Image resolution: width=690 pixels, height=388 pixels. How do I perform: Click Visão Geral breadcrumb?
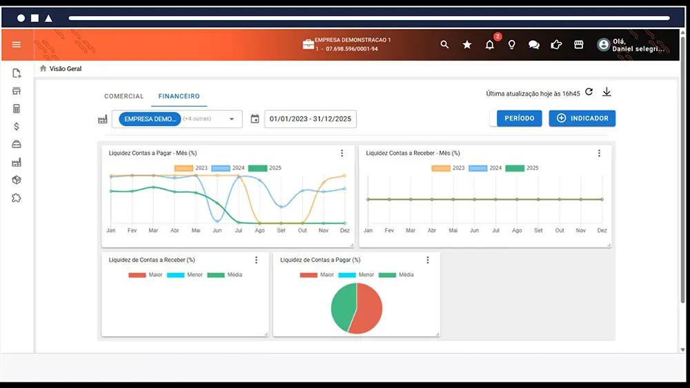[66, 68]
